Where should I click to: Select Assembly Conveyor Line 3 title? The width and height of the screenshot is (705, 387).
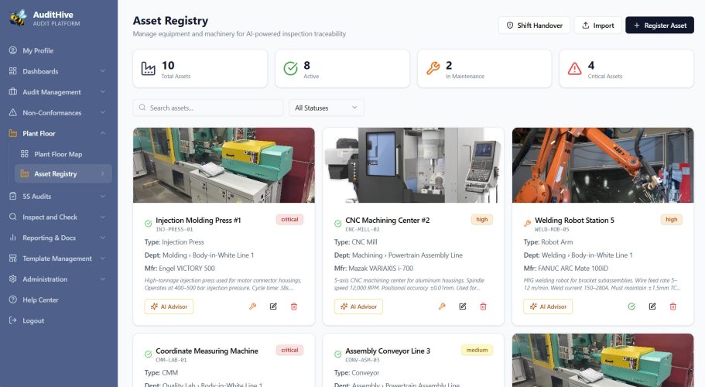[388, 351]
